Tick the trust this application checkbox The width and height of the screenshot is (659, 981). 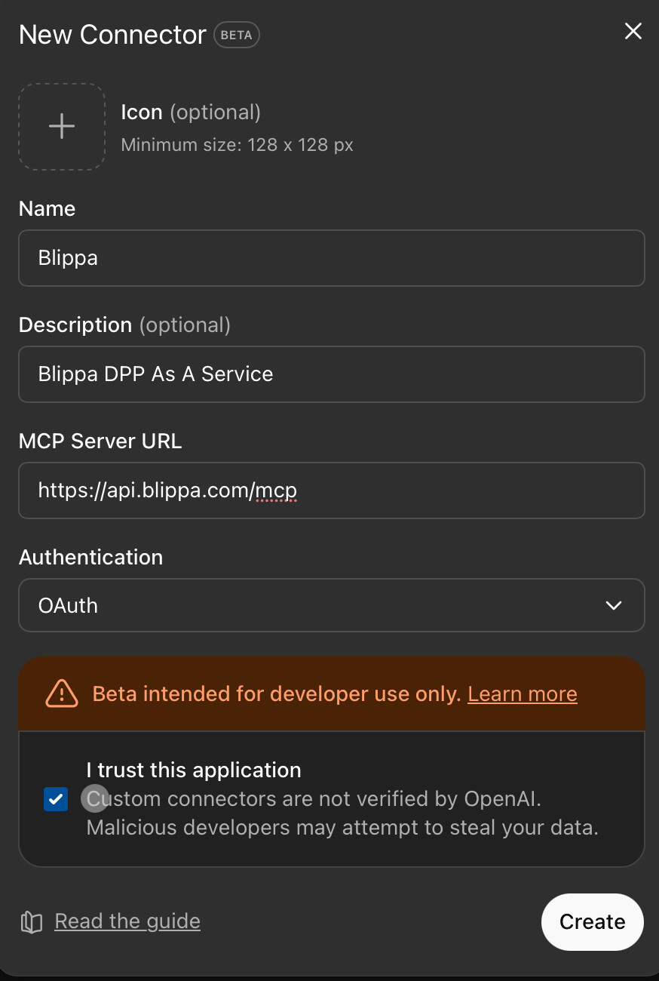pyautogui.click(x=56, y=799)
